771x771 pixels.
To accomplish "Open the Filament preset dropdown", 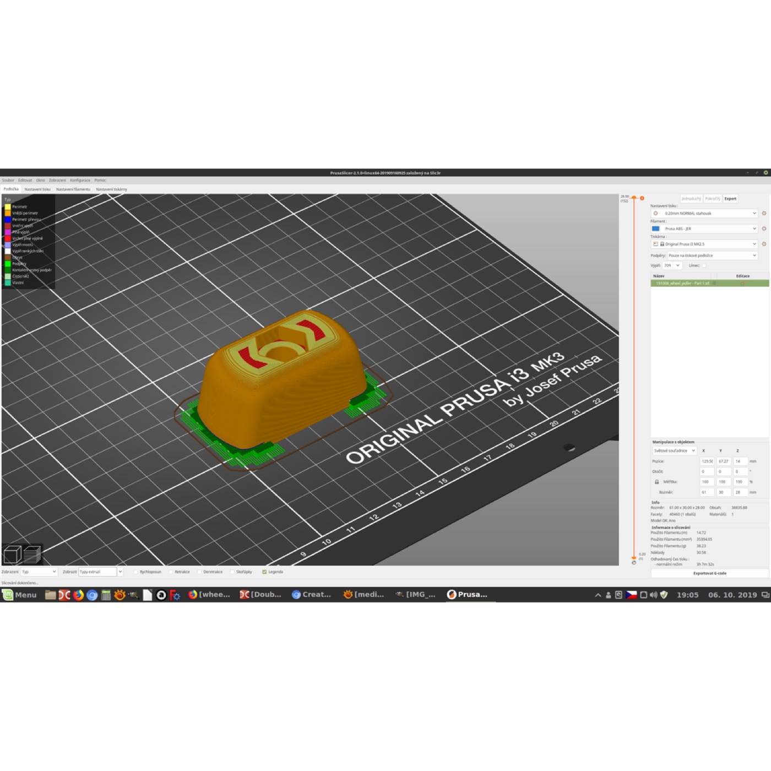I will click(x=705, y=229).
